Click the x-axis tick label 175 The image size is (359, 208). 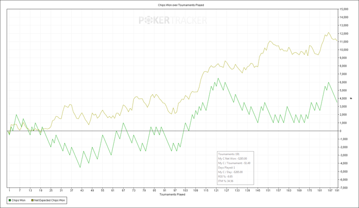coord(310,191)
